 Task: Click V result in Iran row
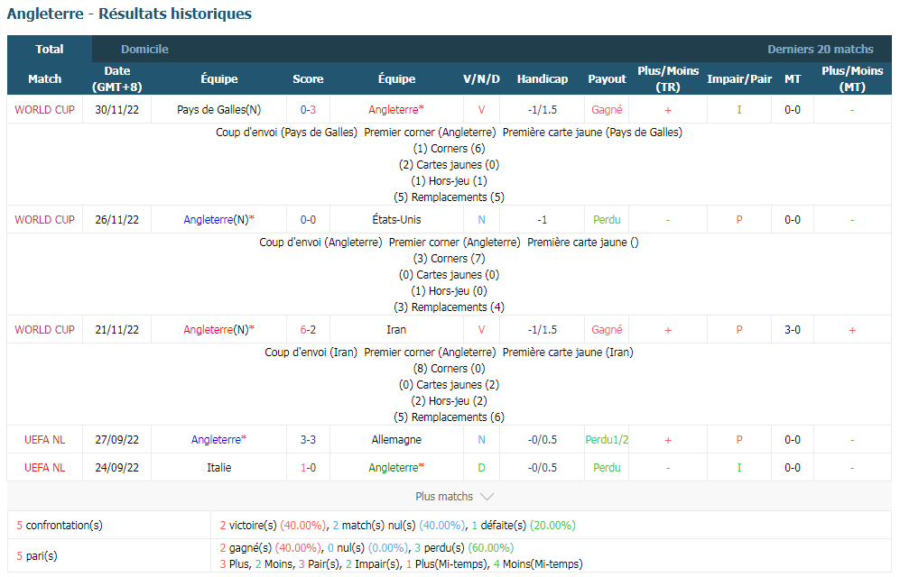coord(481,330)
